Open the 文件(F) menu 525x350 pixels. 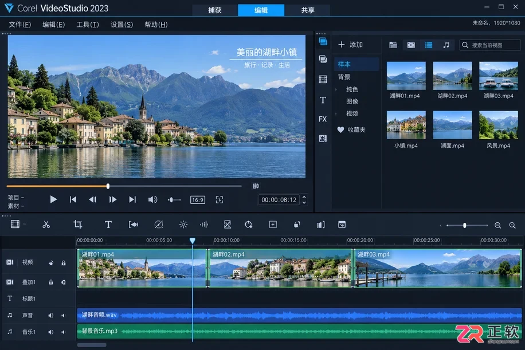(19, 25)
